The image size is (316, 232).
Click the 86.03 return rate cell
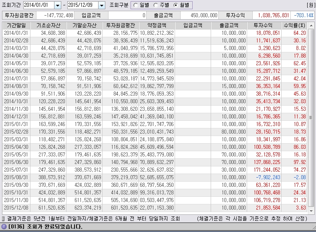tap(294, 147)
